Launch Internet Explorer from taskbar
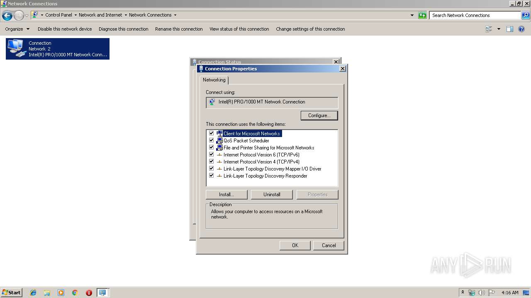531x298 pixels. click(33, 293)
